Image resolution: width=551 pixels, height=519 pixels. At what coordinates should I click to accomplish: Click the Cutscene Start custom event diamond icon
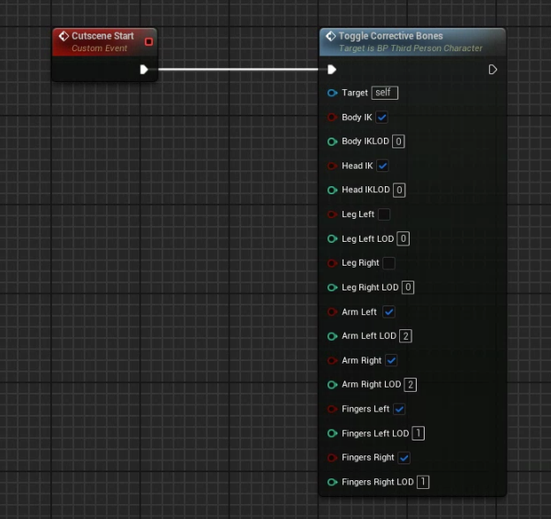pyautogui.click(x=64, y=36)
